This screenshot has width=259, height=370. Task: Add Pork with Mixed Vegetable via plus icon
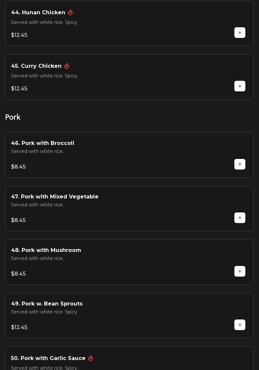click(240, 218)
